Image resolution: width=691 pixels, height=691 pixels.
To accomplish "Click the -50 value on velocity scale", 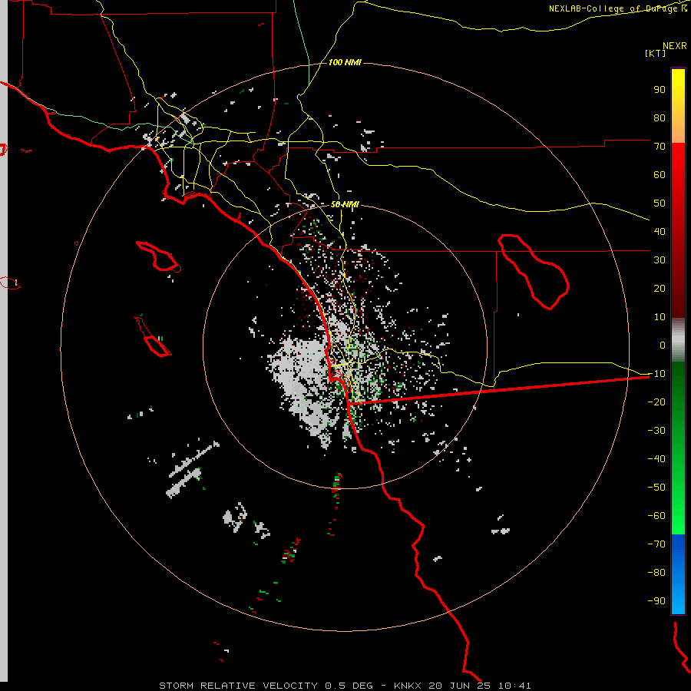I will pyautogui.click(x=656, y=487).
